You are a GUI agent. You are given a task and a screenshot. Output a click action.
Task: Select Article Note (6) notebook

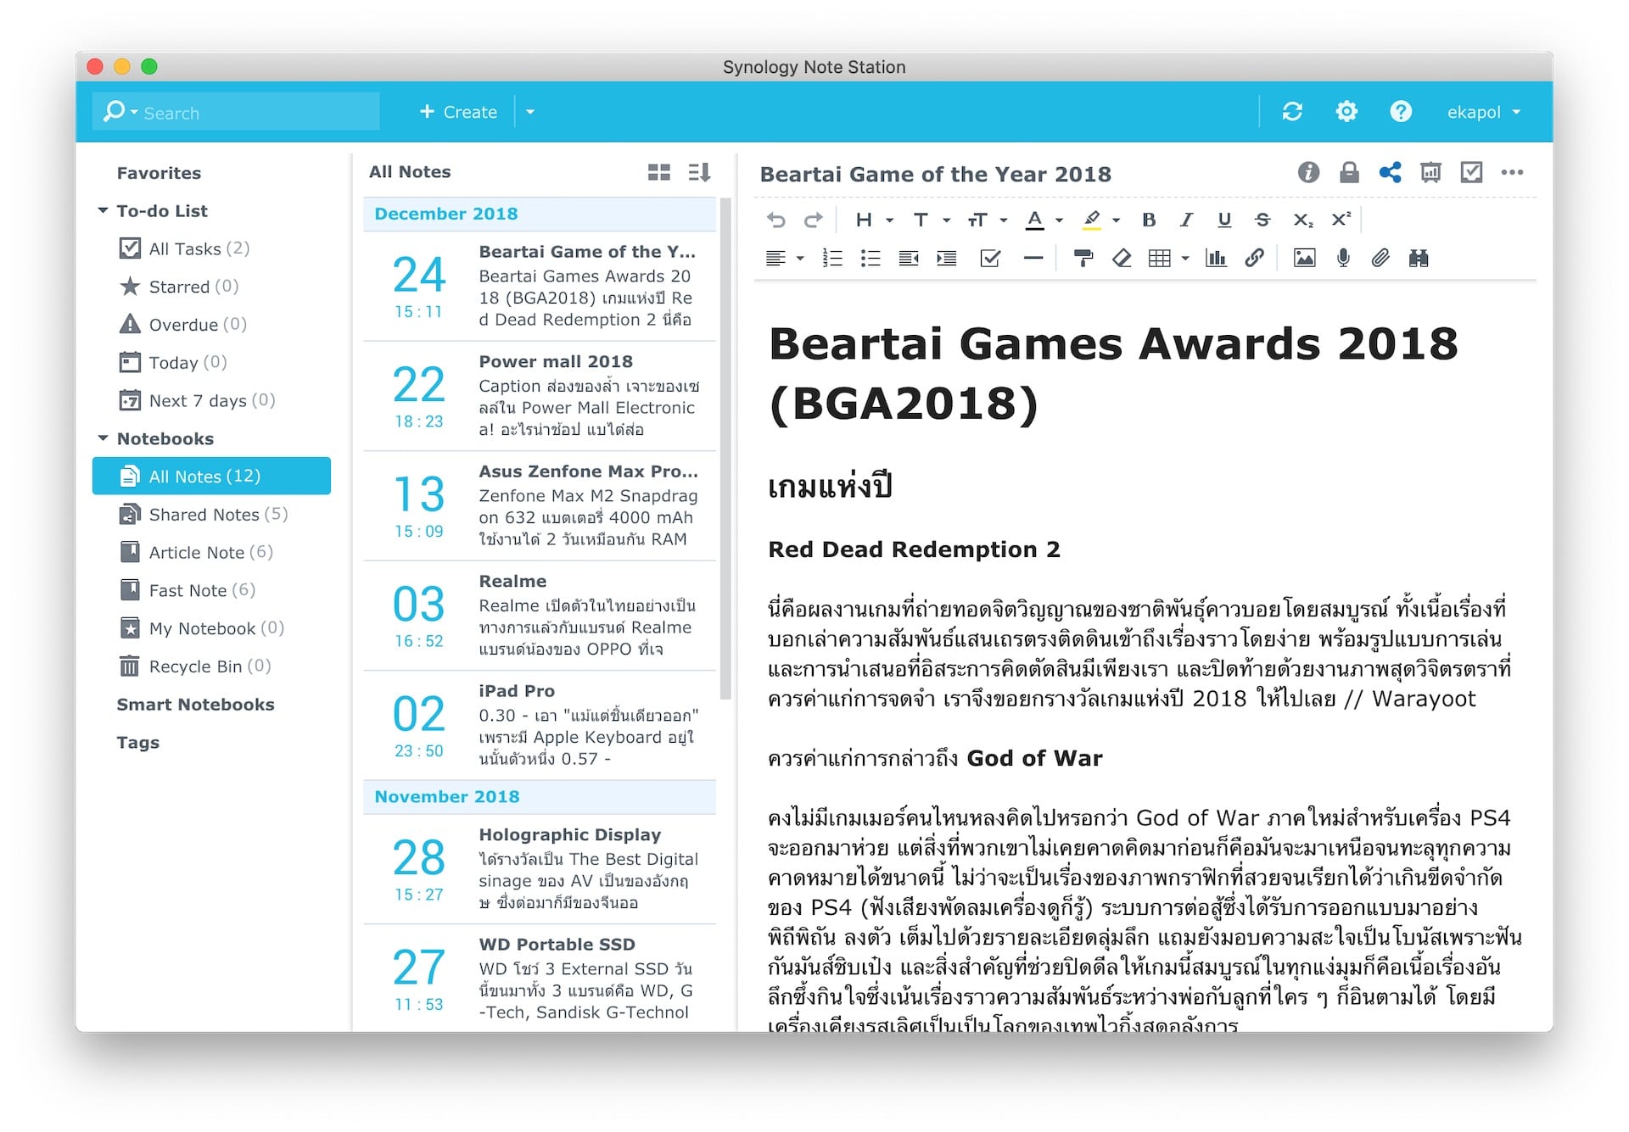211,553
